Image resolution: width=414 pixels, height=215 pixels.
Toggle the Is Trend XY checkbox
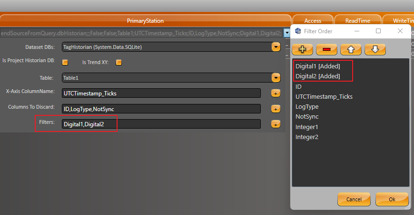[119, 62]
